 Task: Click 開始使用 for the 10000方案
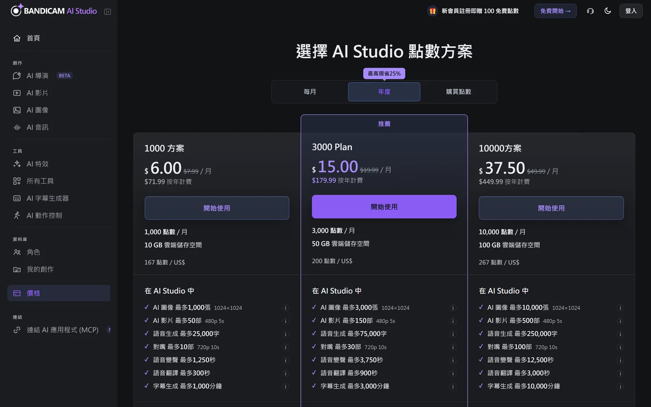click(x=551, y=208)
